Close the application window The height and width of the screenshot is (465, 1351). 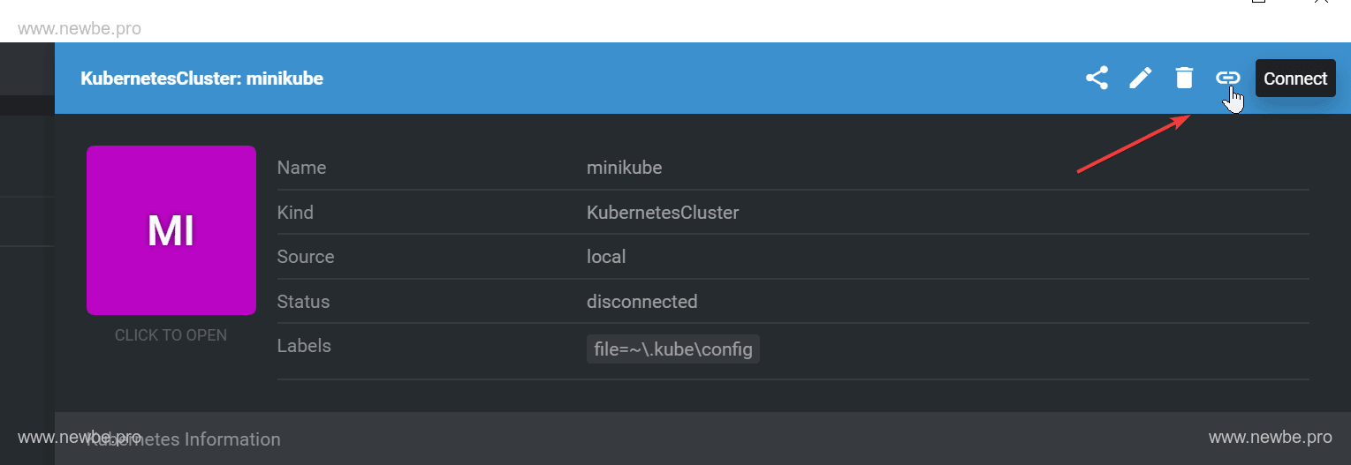pyautogui.click(x=1322, y=3)
